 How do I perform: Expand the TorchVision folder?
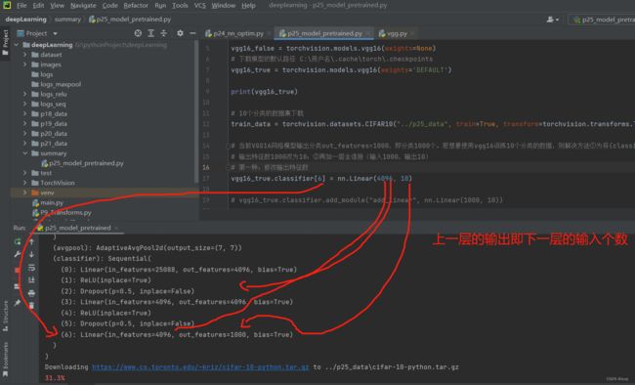pyautogui.click(x=24, y=183)
